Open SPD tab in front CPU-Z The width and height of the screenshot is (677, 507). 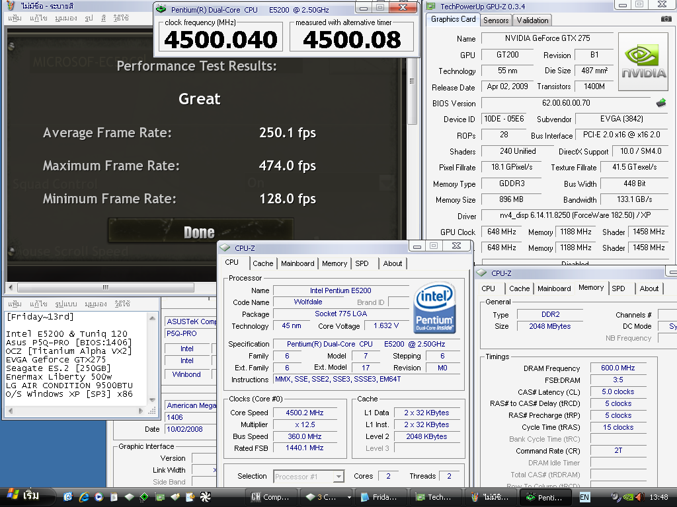[x=362, y=263]
